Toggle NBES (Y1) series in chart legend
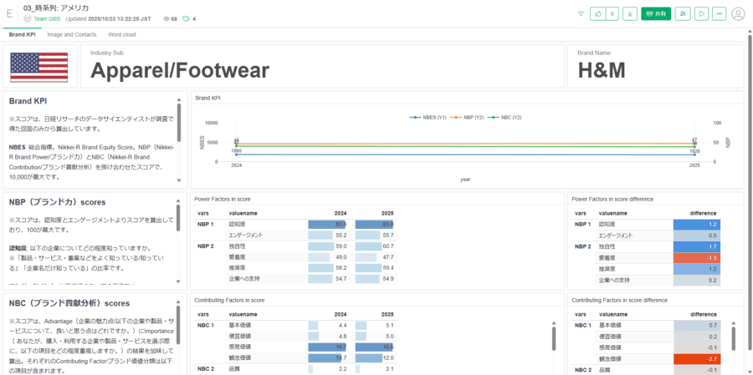Screen dimensions: 753x375 point(428,117)
